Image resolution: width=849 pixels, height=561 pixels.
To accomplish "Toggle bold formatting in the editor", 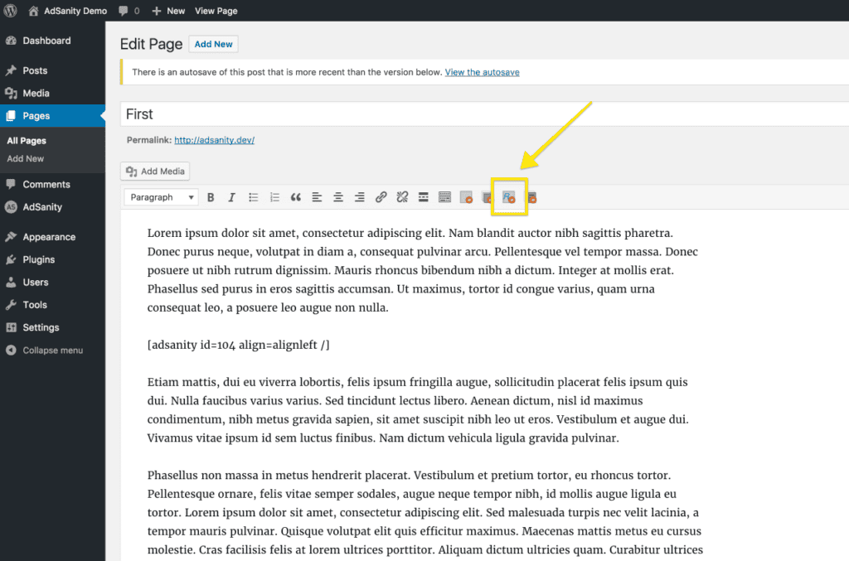I will (x=211, y=196).
